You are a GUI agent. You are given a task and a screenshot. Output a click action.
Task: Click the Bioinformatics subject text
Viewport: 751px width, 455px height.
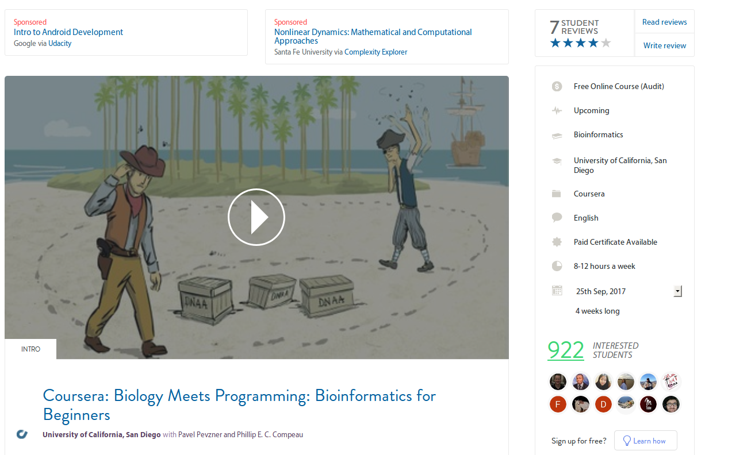click(598, 134)
